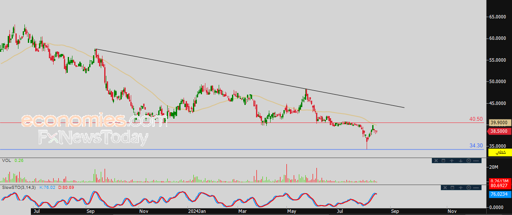This screenshot has width=512, height=215.
Task: Maximize the VOL indicator panel
Action: (x=443, y=161)
